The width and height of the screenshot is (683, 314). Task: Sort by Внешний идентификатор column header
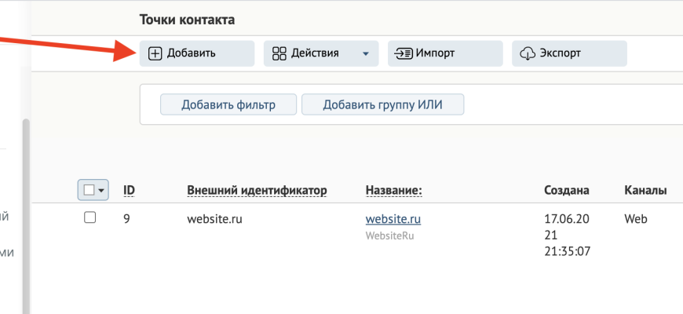[x=257, y=190]
